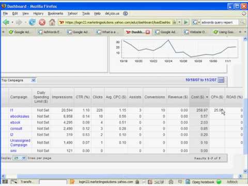Open the consult campaign link

[16, 129]
